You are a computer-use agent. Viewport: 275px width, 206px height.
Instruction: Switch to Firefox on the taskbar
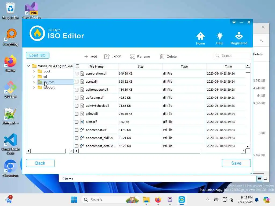(158, 200)
